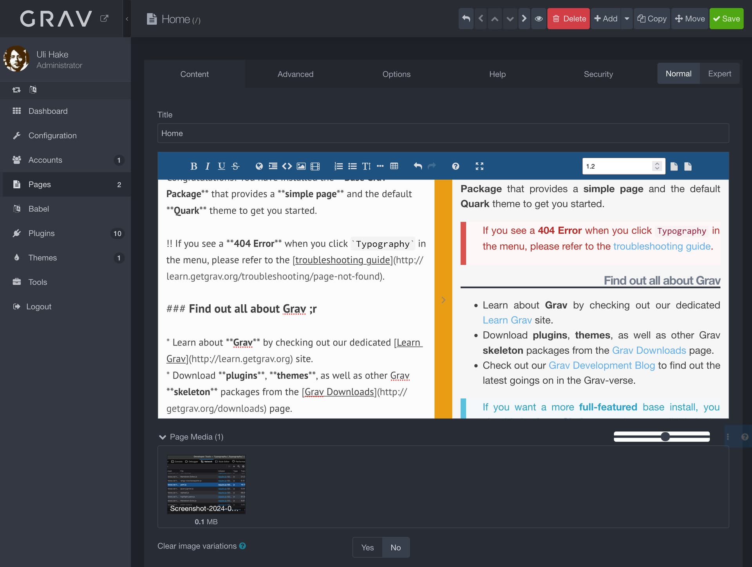Click the back arrow in the top bar
This screenshot has height=567, width=752.
[x=466, y=18]
